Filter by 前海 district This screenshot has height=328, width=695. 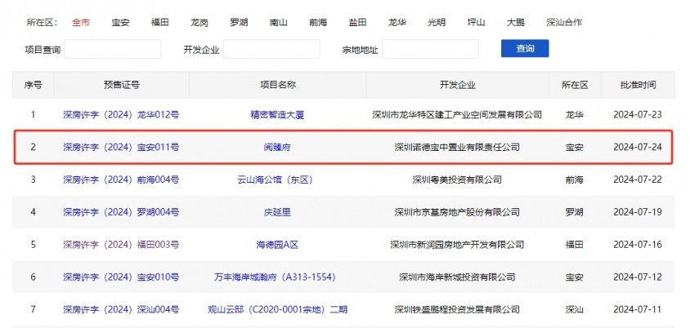click(x=318, y=22)
